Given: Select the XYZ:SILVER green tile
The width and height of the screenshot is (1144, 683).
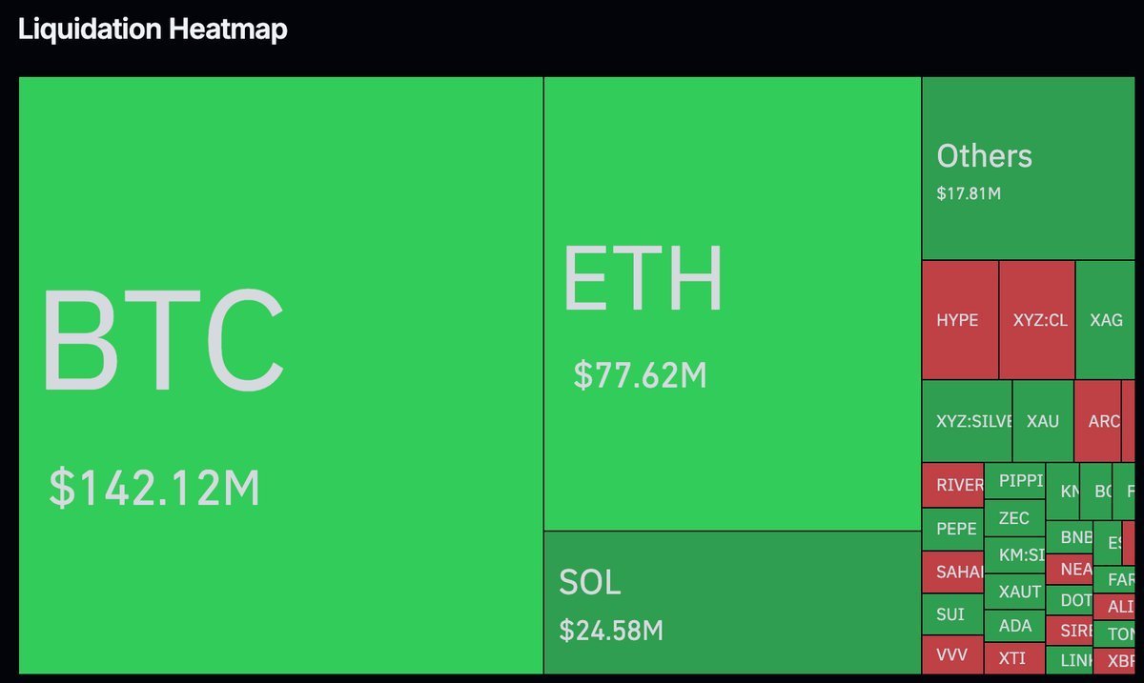Looking at the screenshot, I should (967, 421).
